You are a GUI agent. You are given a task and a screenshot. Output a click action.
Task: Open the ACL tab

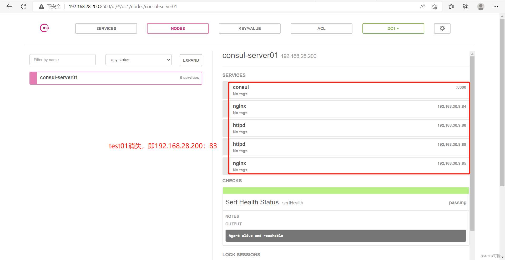[321, 28]
